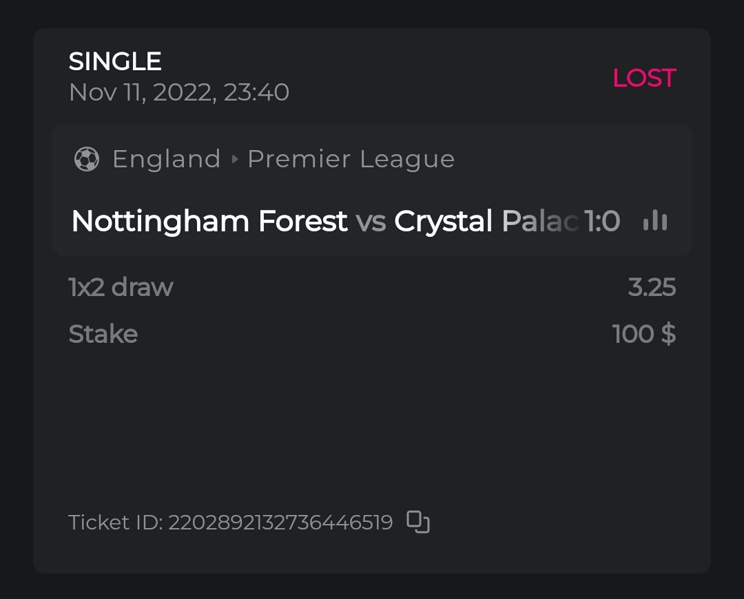This screenshot has height=599, width=744.
Task: Click the 23:40 bet time
Action: pos(256,92)
